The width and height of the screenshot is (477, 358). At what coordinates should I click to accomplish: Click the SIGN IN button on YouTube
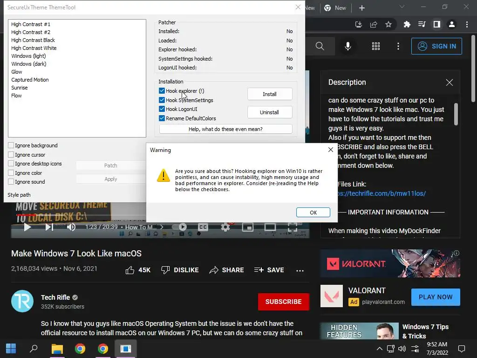436,46
